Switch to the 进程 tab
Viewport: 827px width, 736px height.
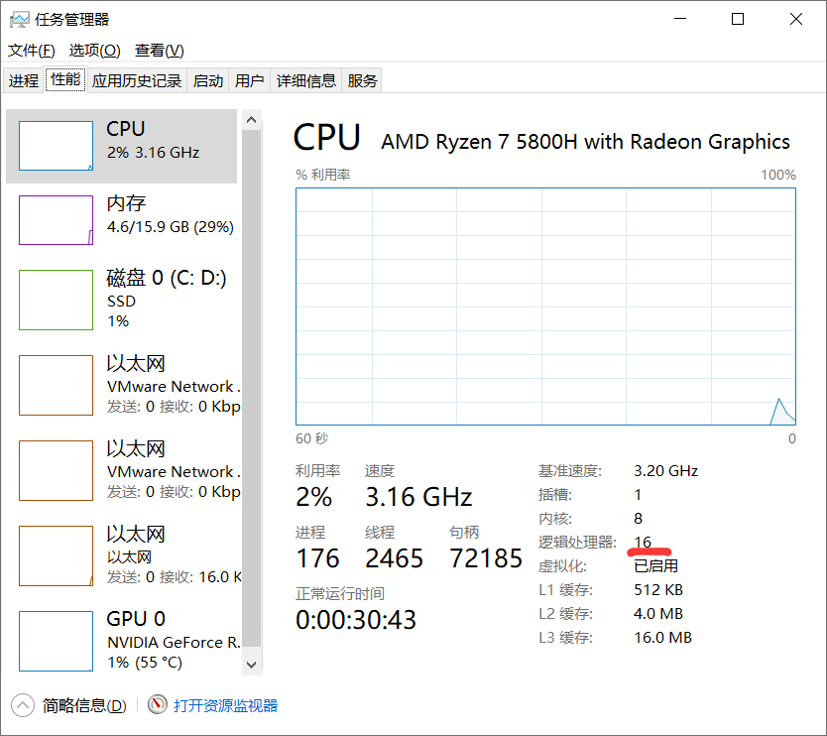pos(24,81)
